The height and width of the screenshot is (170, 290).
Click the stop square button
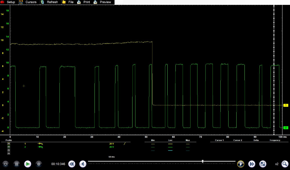17,164
